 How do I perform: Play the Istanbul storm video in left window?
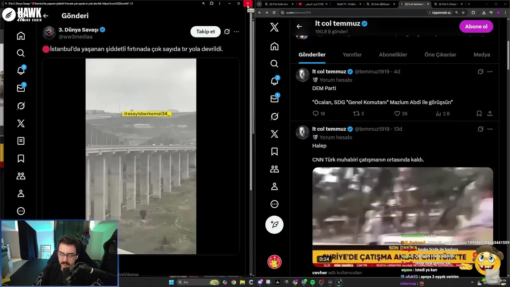pos(141,156)
